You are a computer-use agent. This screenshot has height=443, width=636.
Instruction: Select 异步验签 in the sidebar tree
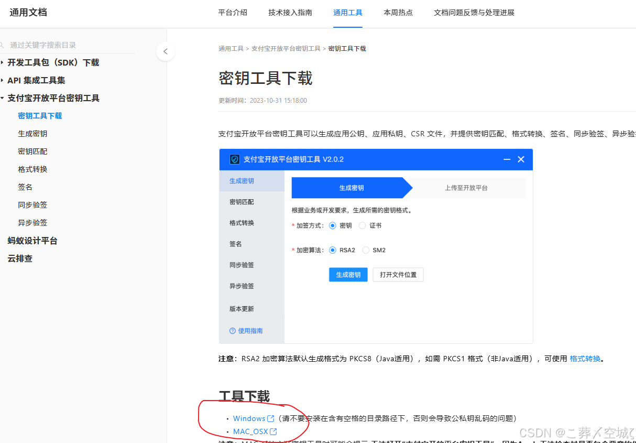tap(32, 223)
